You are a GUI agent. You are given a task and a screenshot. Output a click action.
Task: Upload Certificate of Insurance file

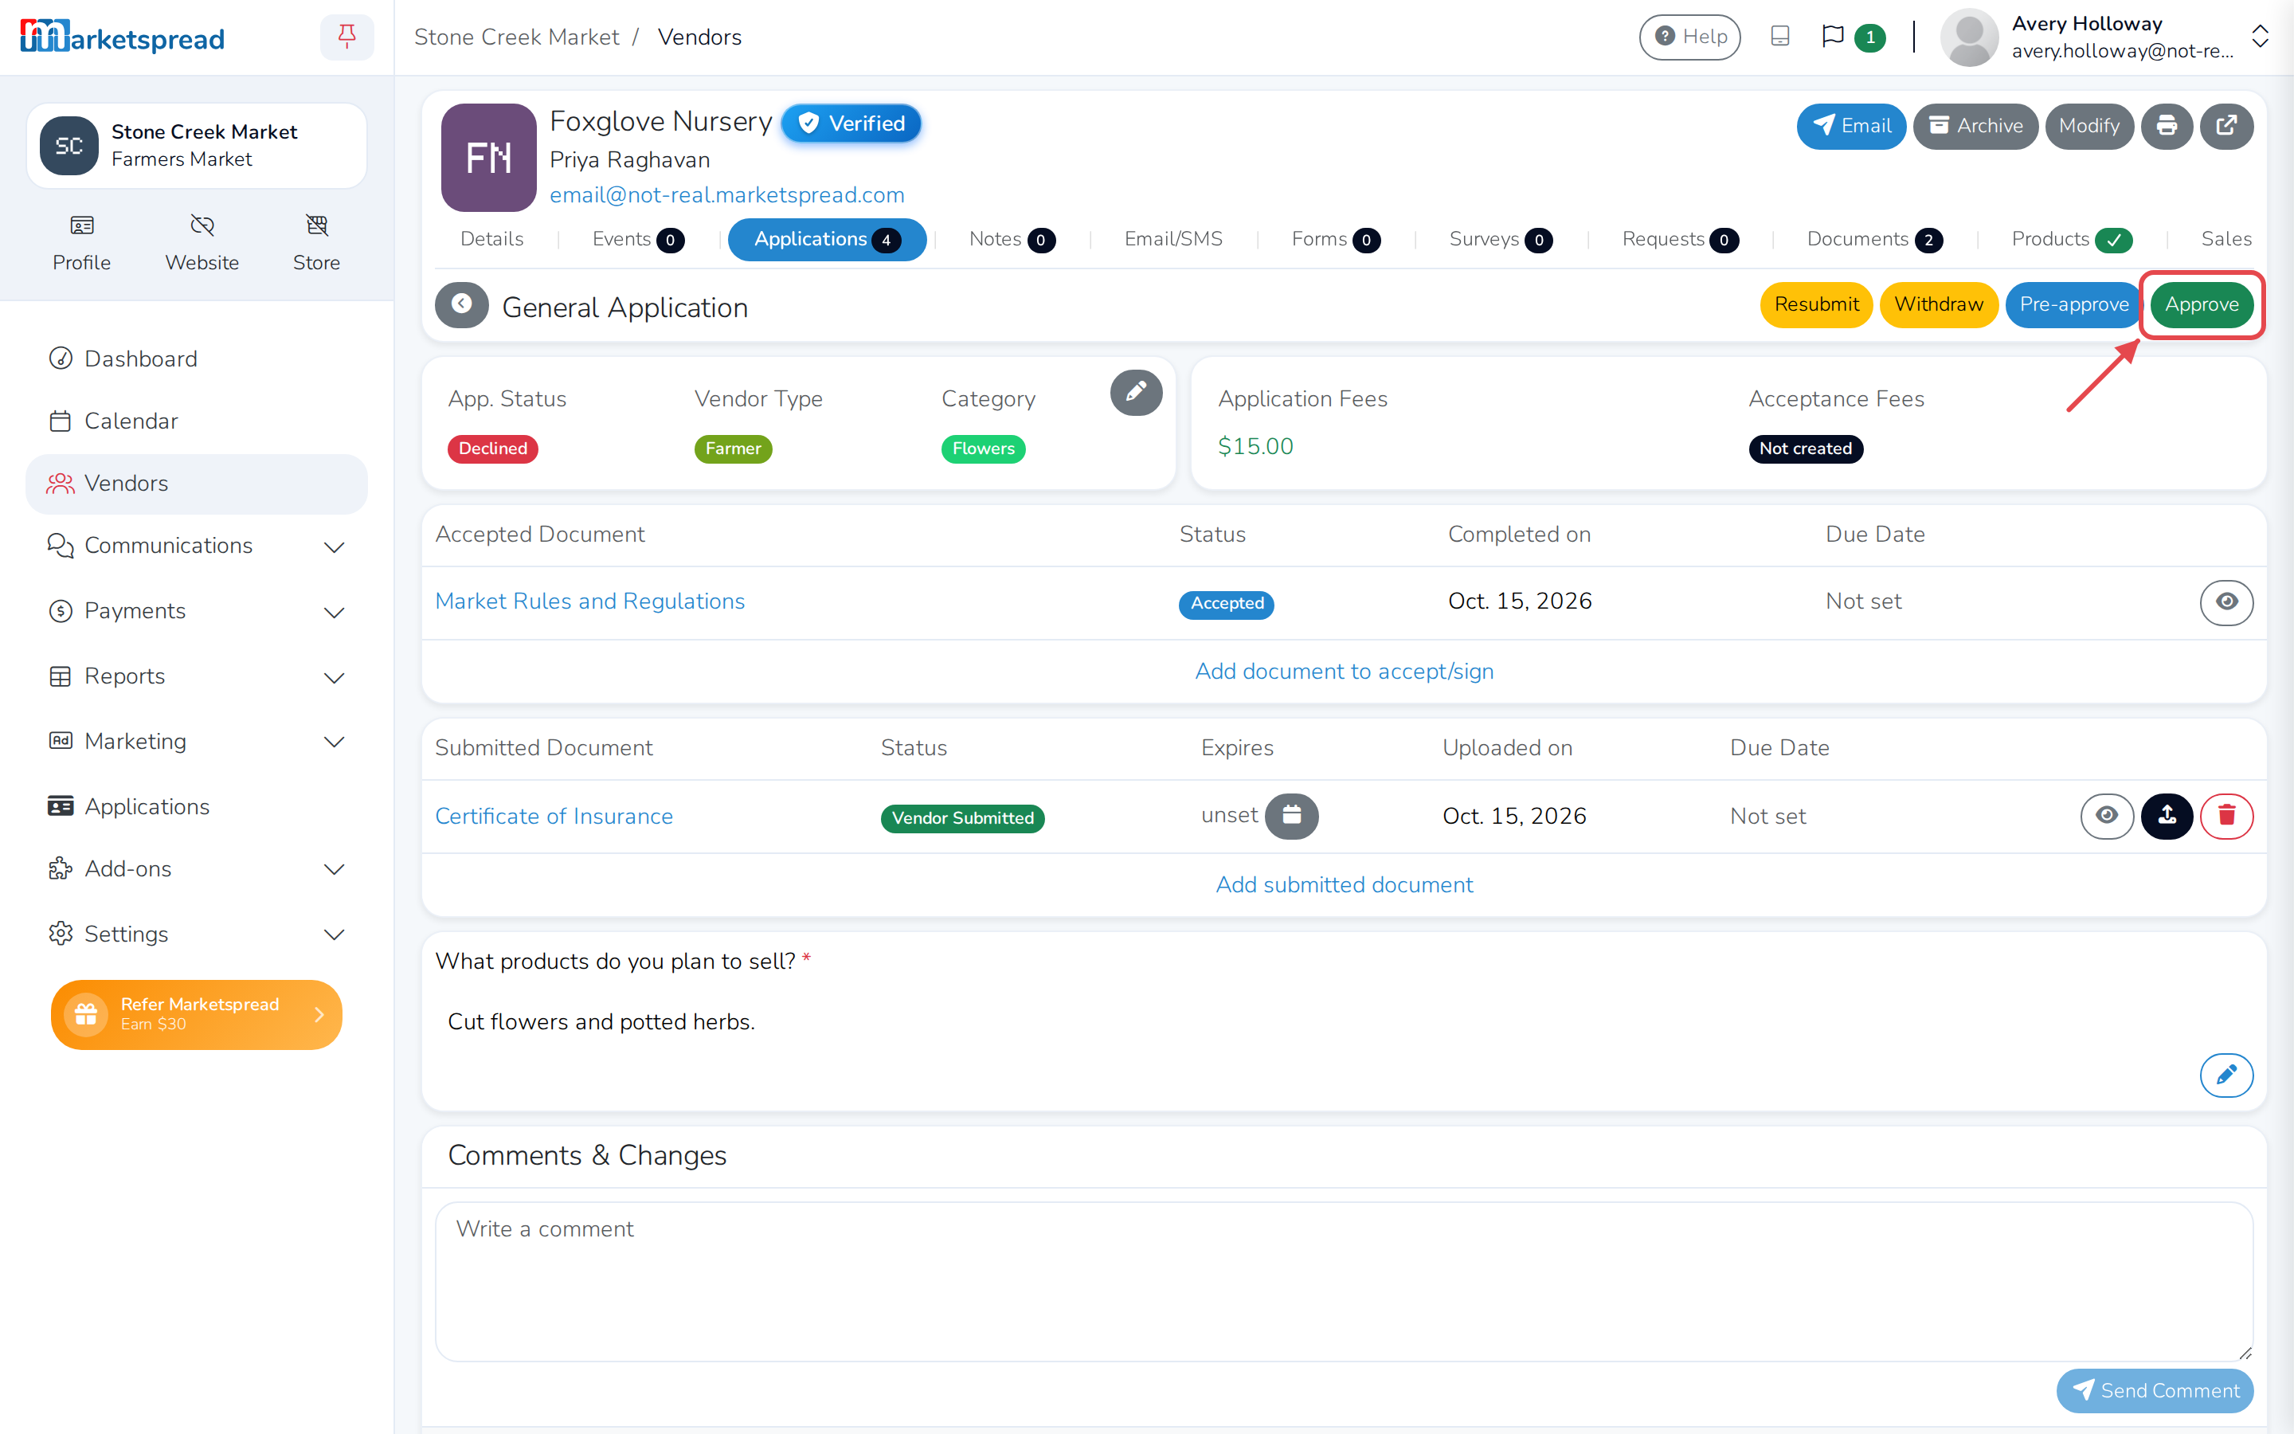[2167, 816]
